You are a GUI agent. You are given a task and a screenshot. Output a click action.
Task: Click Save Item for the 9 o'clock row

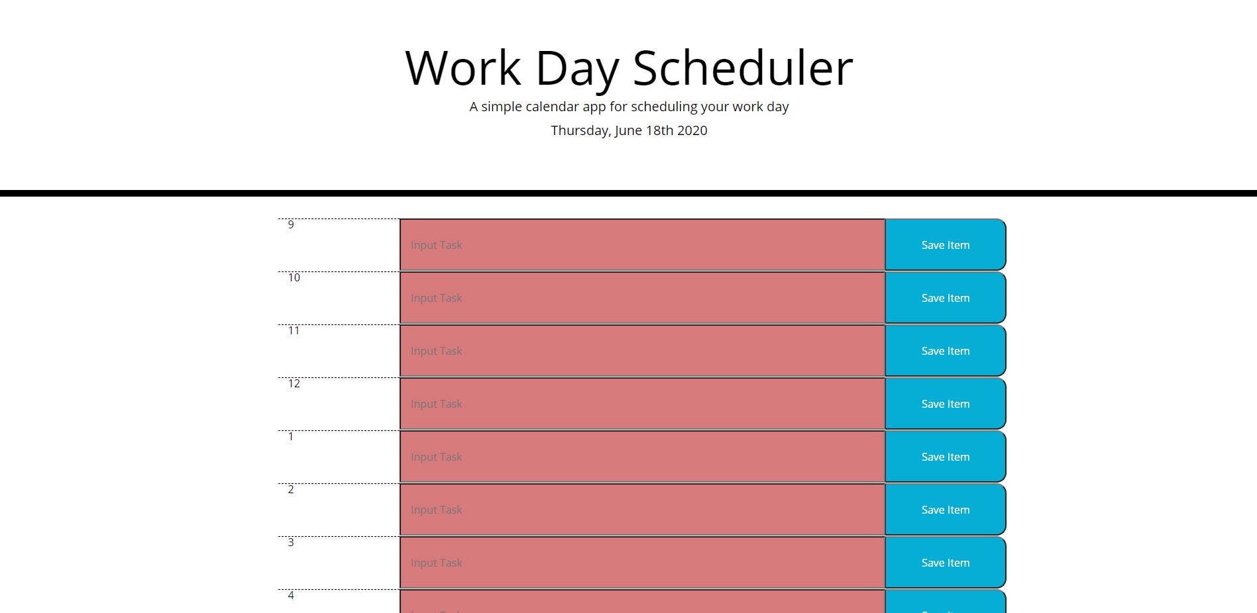(945, 244)
